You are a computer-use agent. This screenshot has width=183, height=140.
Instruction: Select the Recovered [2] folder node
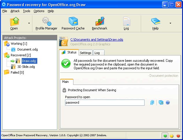click(x=21, y=55)
